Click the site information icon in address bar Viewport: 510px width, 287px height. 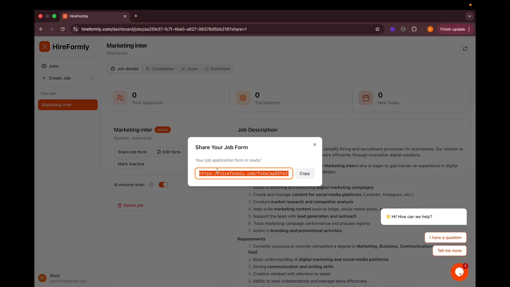pyautogui.click(x=76, y=29)
